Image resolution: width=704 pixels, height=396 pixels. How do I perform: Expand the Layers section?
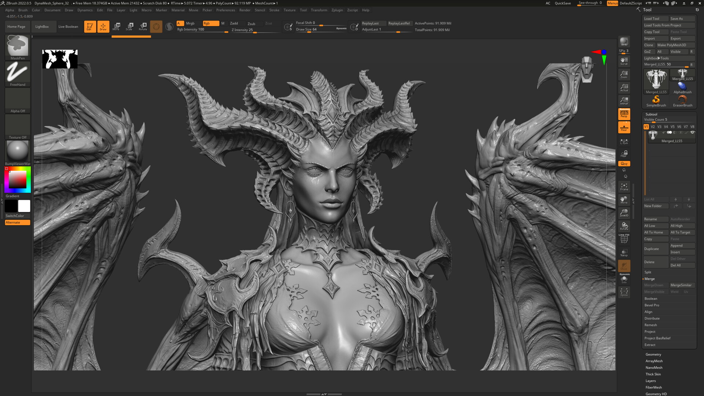(x=650, y=381)
